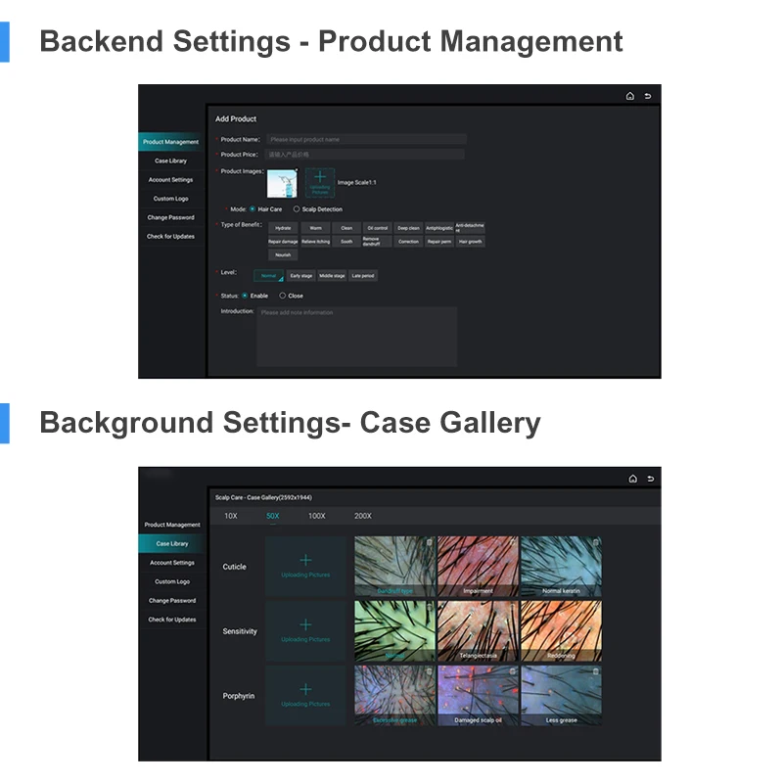Screen dimensions: 783x783
Task: Click the trash icon on the Normal keratin image
Action: pos(595,542)
